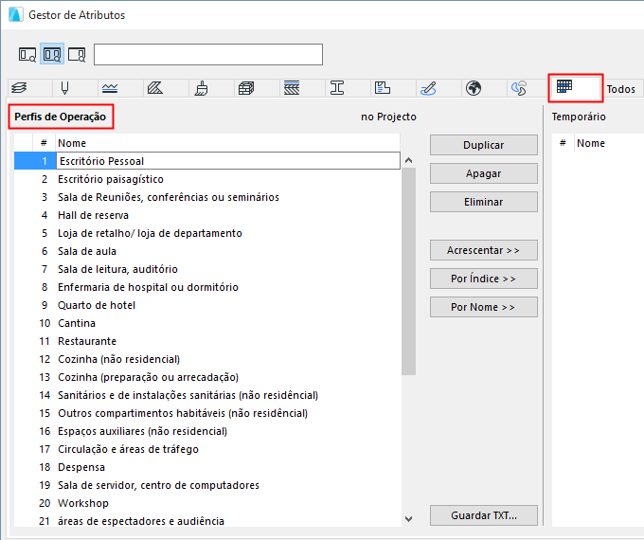Click the search text field

pos(208,54)
